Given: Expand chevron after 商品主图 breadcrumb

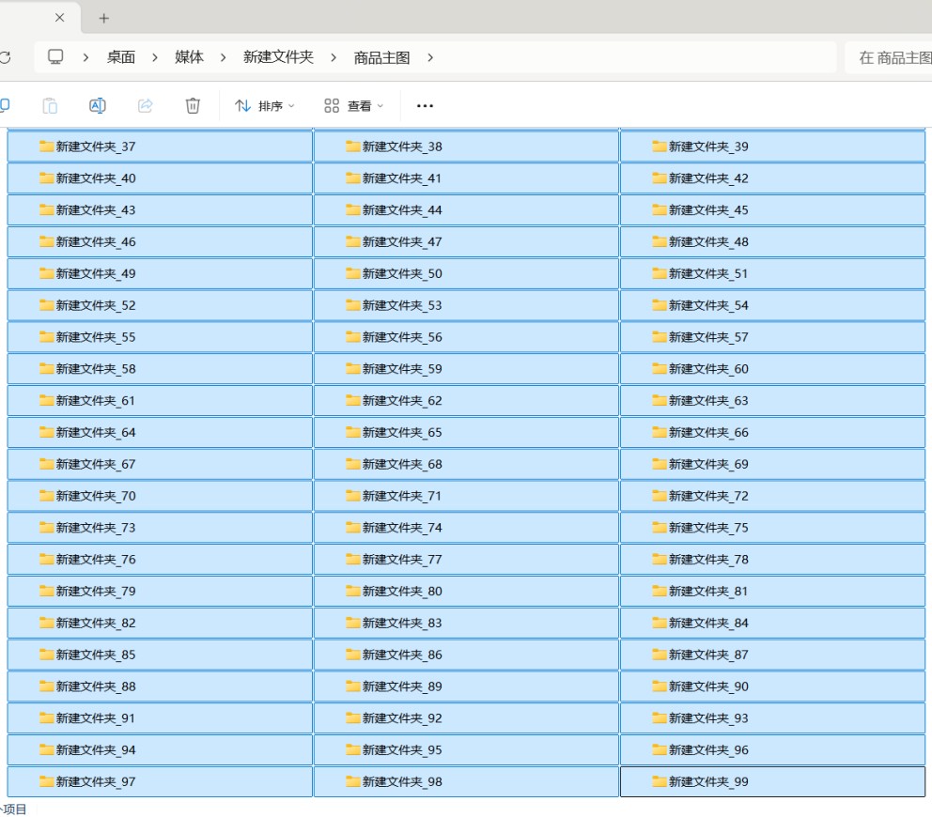Looking at the screenshot, I should [429, 57].
